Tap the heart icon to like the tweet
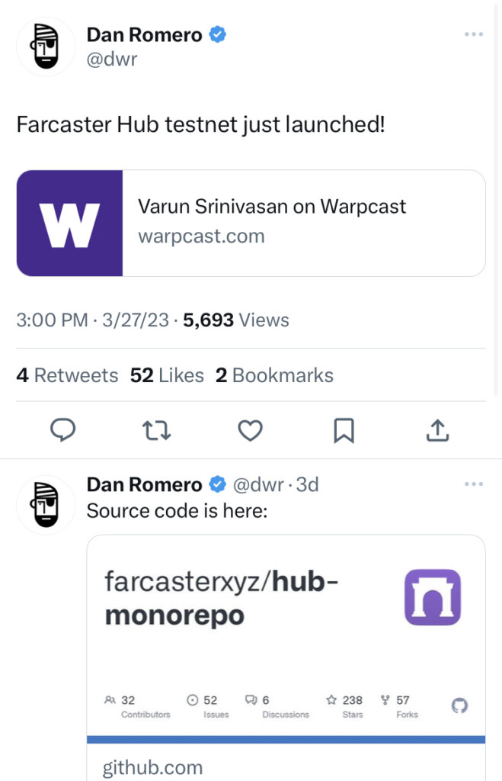Screen dimensions: 502x781 (x=251, y=430)
